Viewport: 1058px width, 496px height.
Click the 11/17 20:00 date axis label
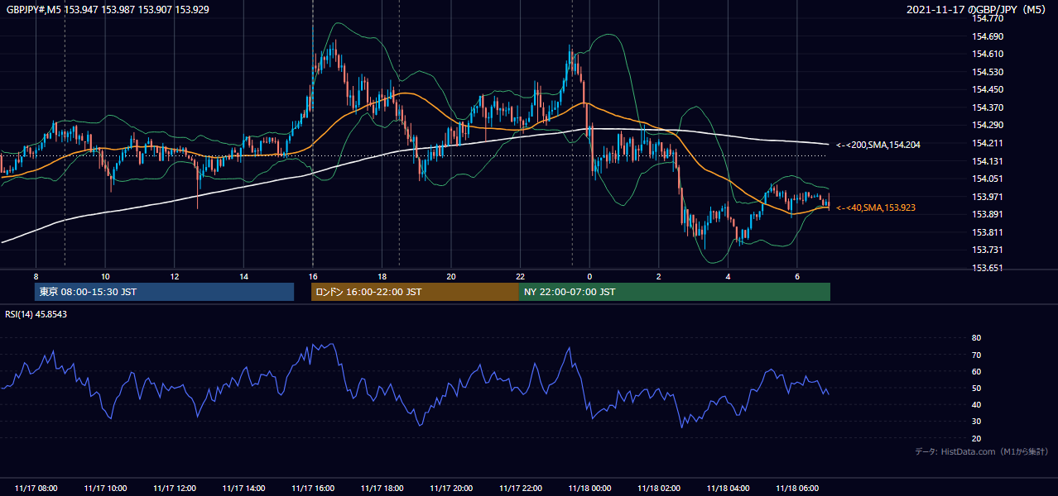[451, 489]
